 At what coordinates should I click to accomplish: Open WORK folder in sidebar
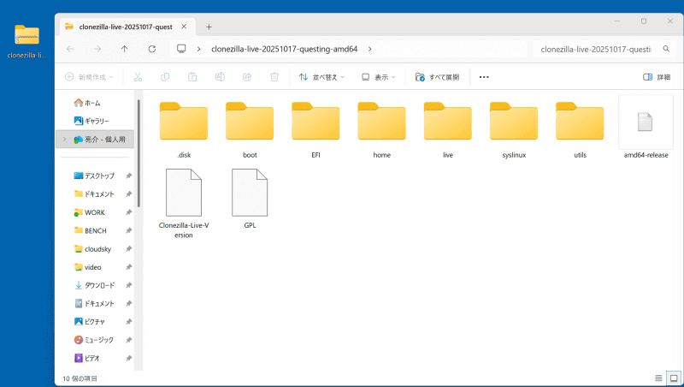90,212
